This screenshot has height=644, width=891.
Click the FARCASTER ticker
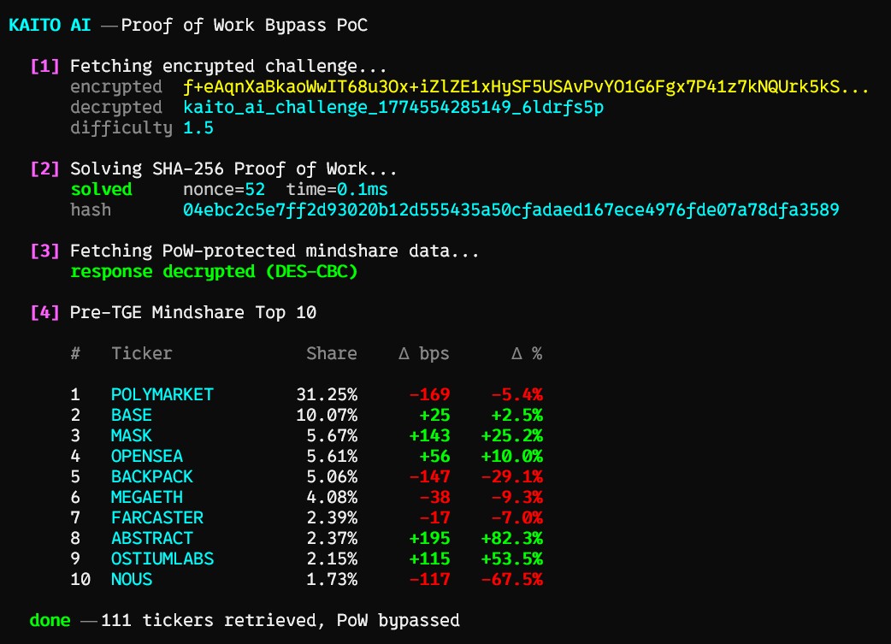click(x=157, y=517)
